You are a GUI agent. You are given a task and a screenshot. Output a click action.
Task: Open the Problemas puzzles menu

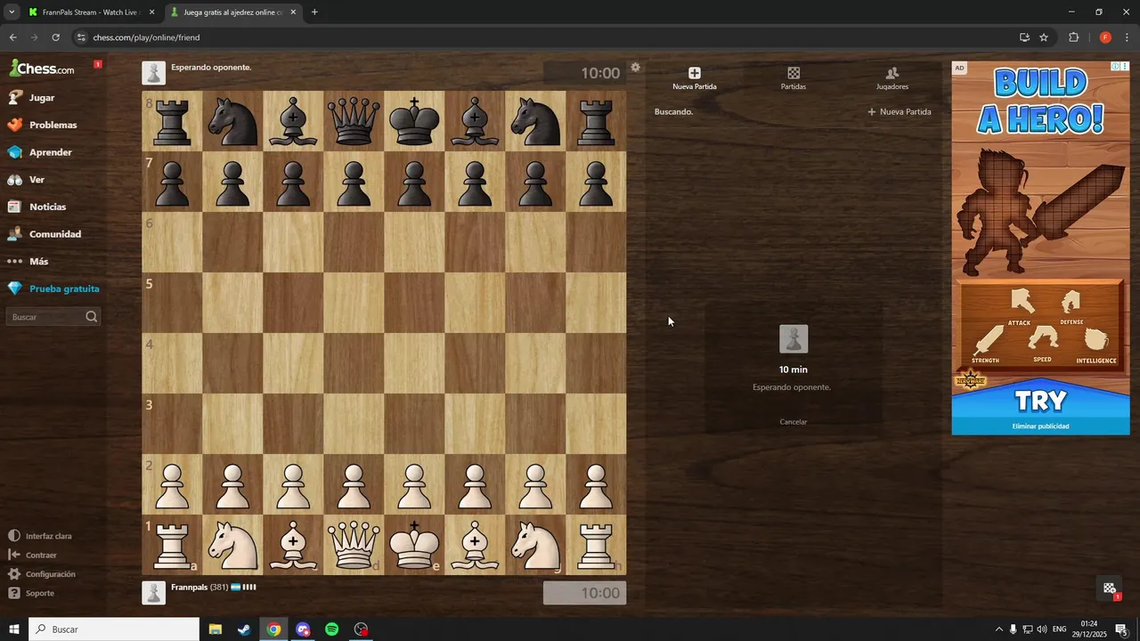click(x=53, y=125)
